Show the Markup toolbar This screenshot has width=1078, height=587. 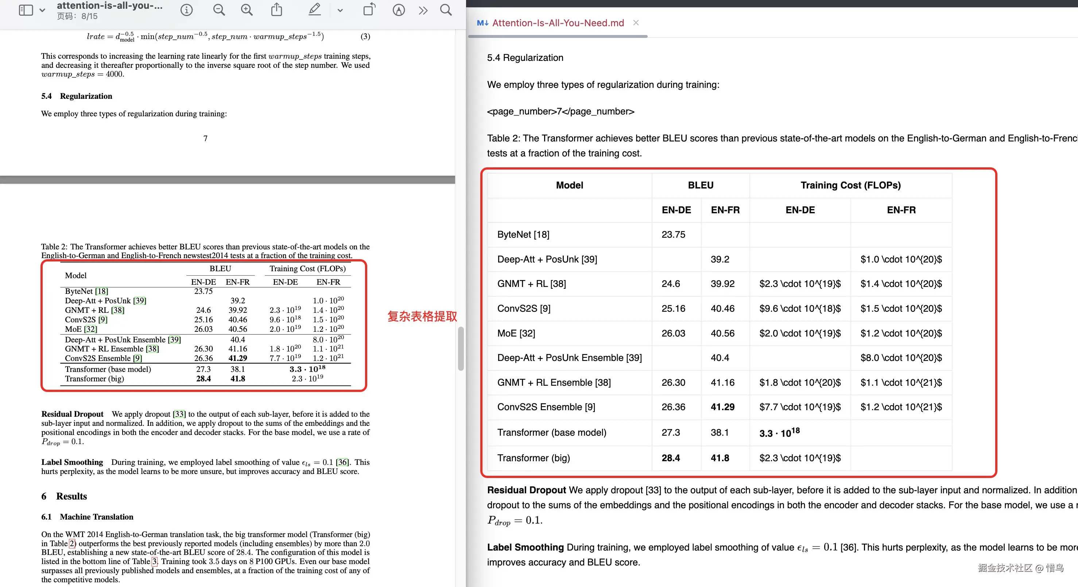[398, 10]
